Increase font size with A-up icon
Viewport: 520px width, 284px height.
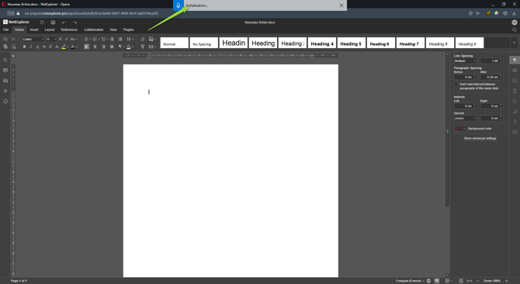coord(61,39)
